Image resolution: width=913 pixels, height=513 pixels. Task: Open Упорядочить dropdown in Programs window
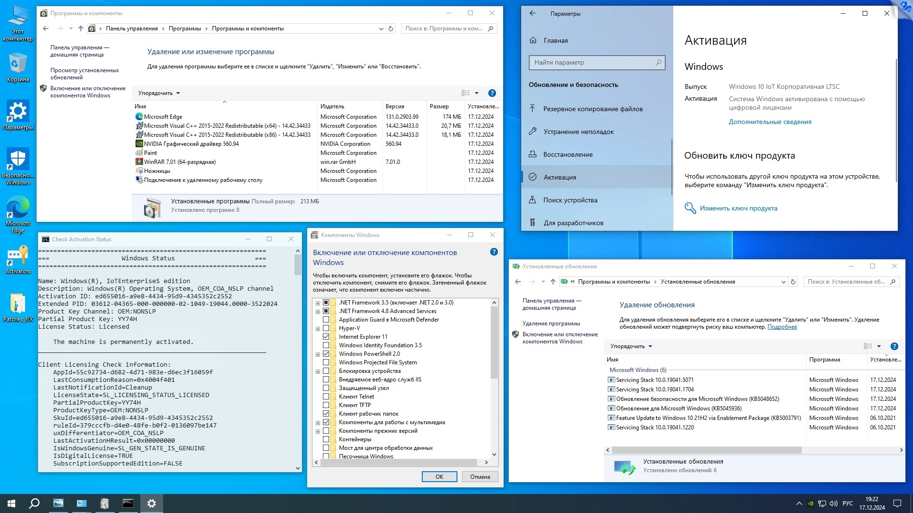[x=159, y=93]
